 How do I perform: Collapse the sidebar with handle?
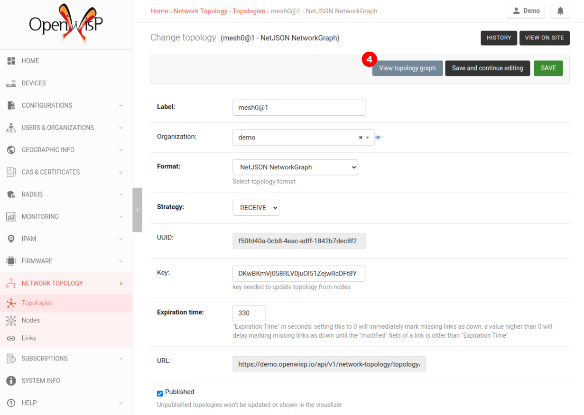pos(137,210)
